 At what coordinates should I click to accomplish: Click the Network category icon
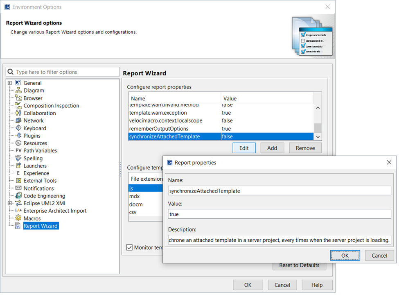[18, 120]
